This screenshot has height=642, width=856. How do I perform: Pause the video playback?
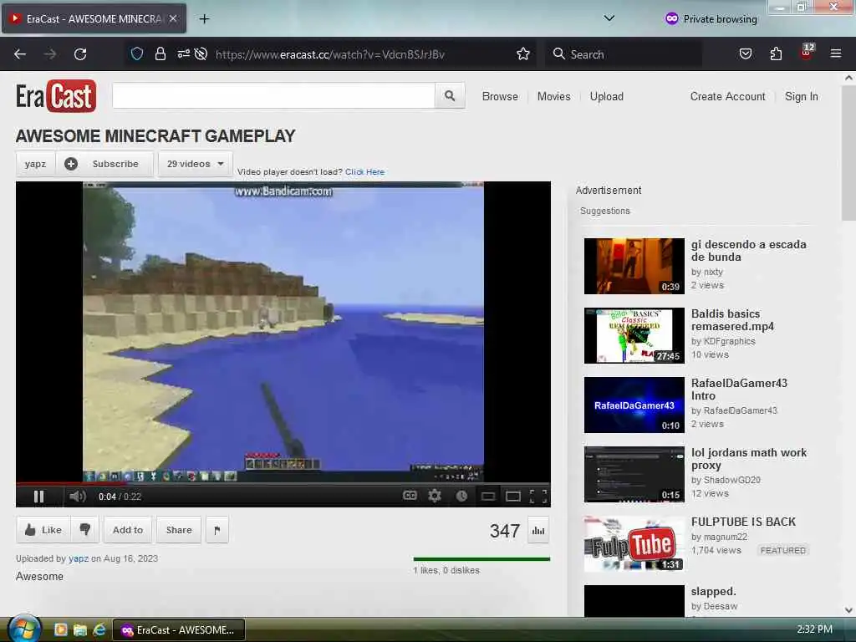[x=38, y=497]
